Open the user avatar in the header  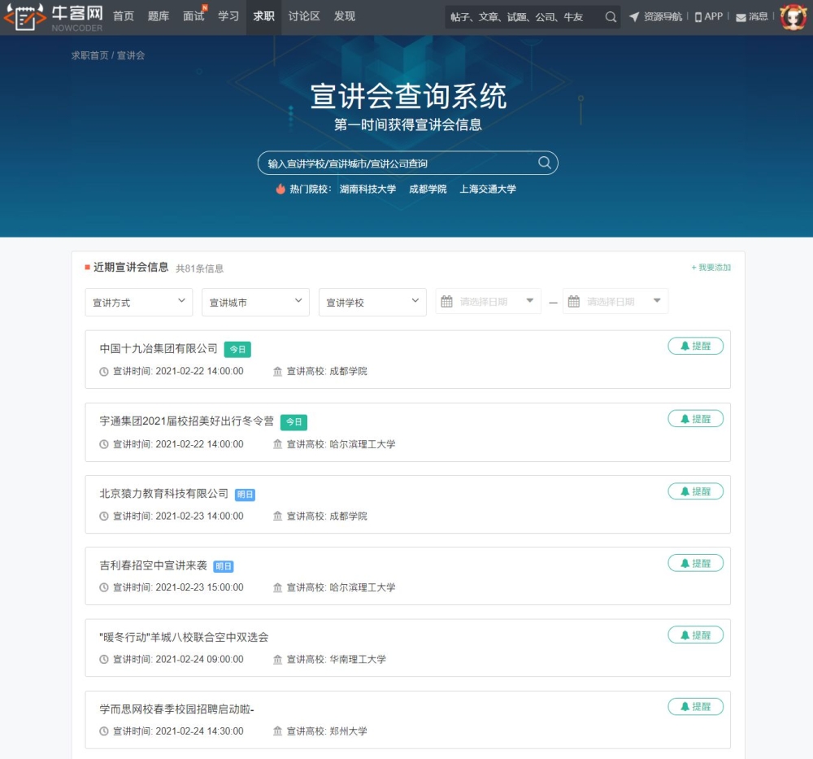[793, 17]
